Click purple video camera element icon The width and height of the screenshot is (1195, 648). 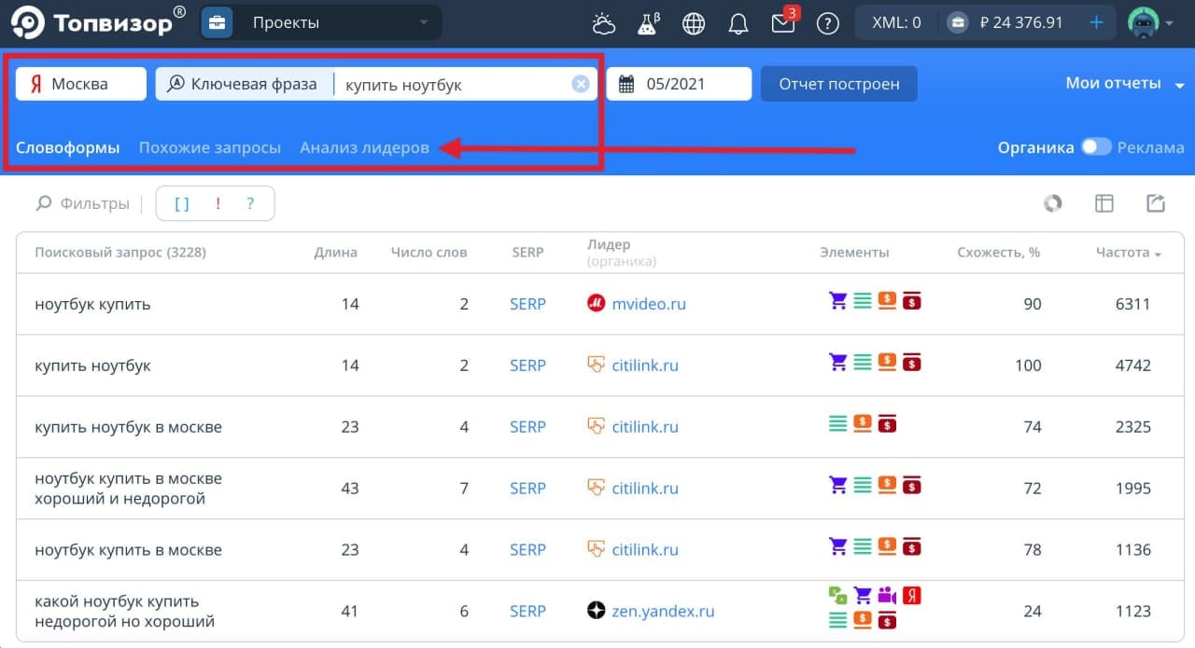coord(887,595)
